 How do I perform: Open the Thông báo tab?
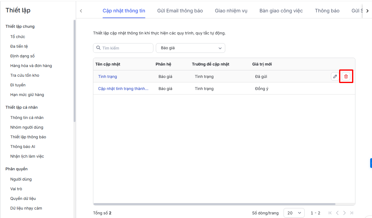(x=327, y=11)
